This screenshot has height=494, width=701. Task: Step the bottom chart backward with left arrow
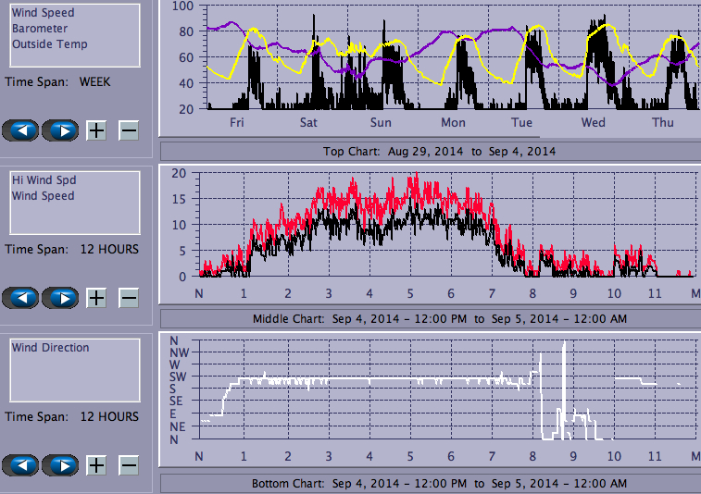[x=21, y=464]
